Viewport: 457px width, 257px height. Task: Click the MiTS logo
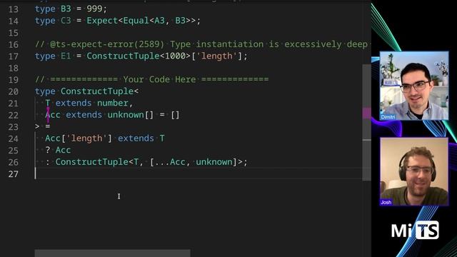(x=415, y=230)
